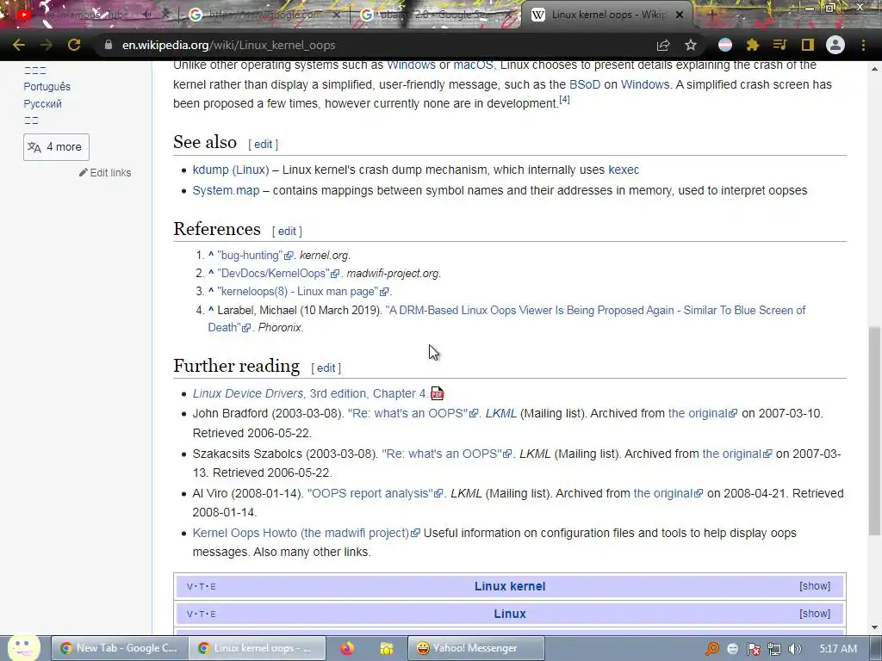Show the Linux kernel navbox
Viewport: 882px width, 661px height.
pos(815,585)
